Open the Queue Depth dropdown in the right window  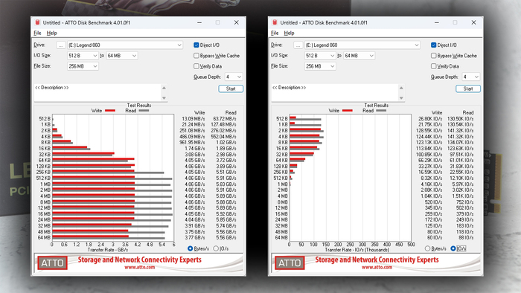coord(471,77)
